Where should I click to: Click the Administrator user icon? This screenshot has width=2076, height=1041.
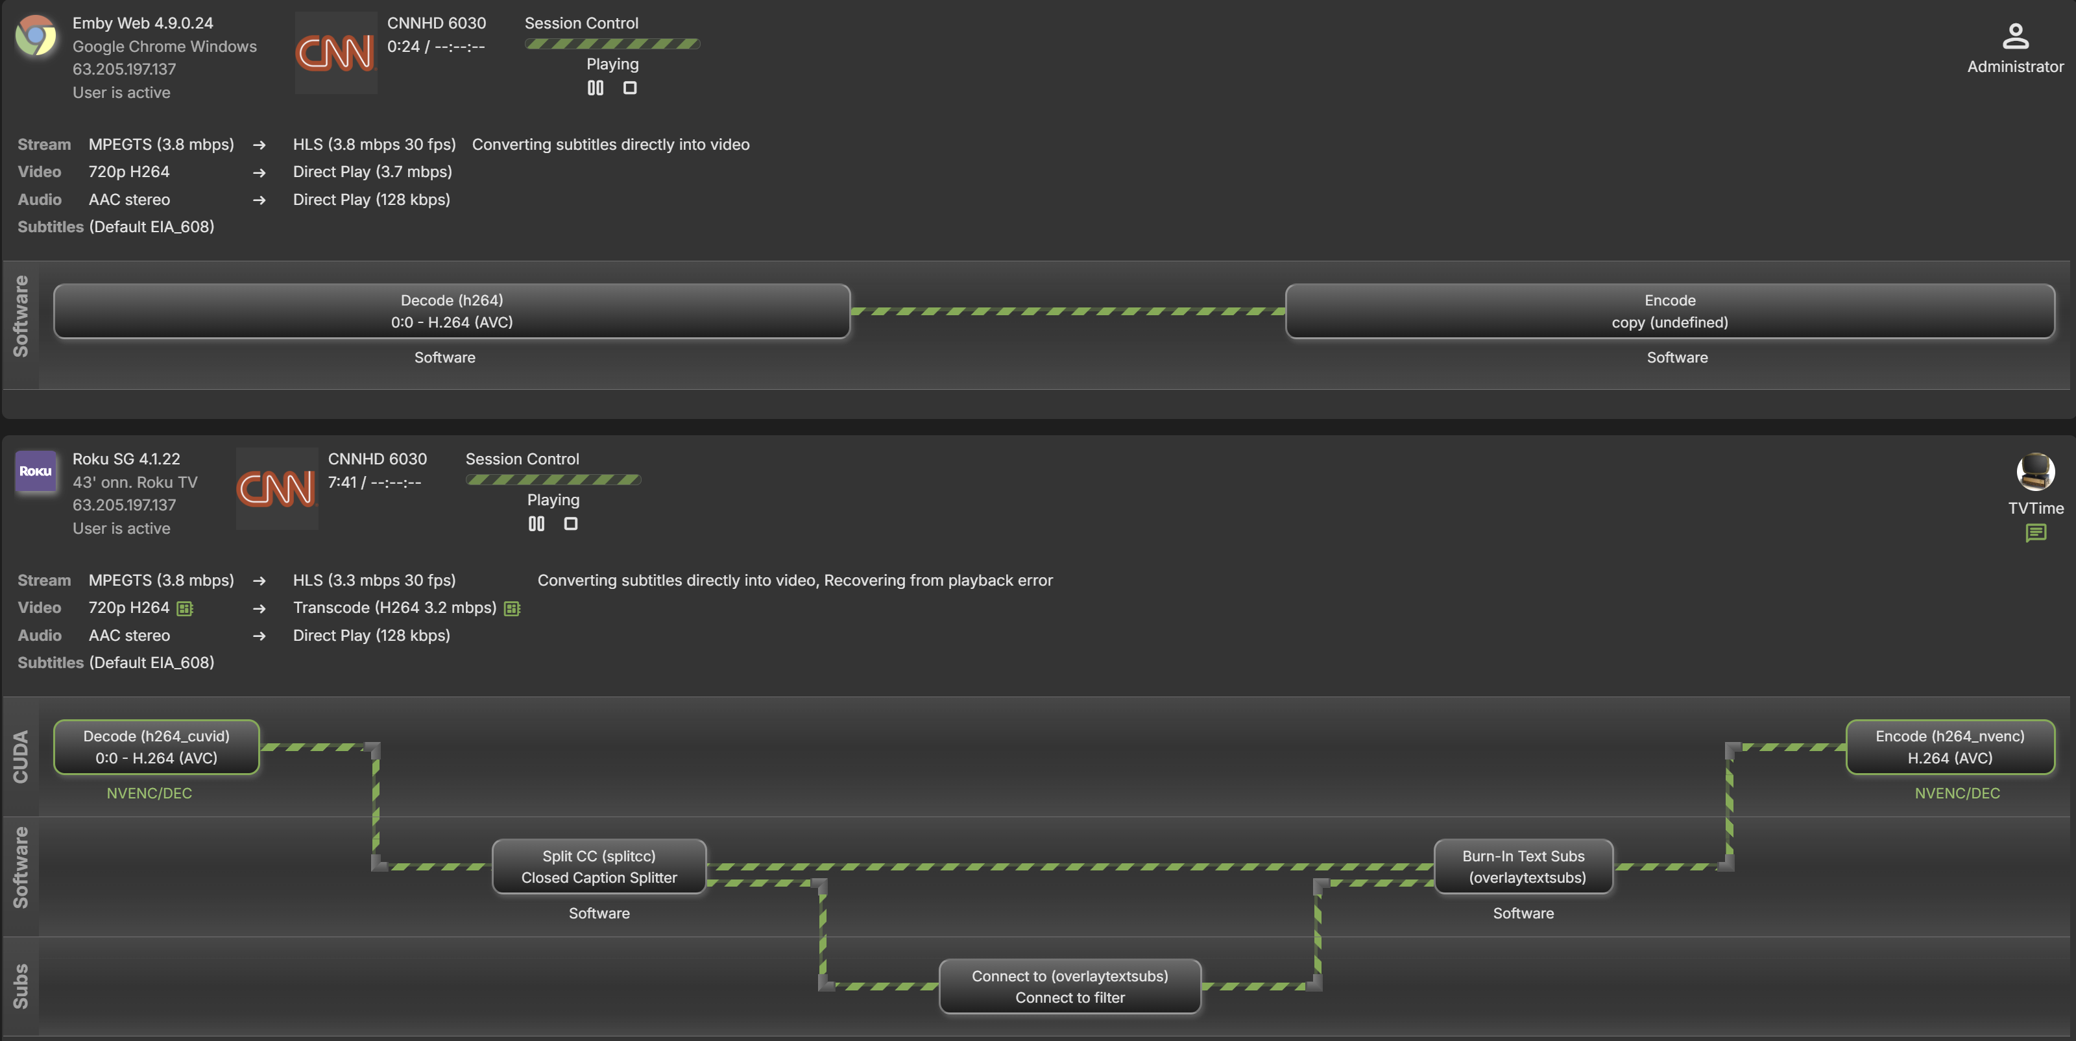pyautogui.click(x=2015, y=36)
